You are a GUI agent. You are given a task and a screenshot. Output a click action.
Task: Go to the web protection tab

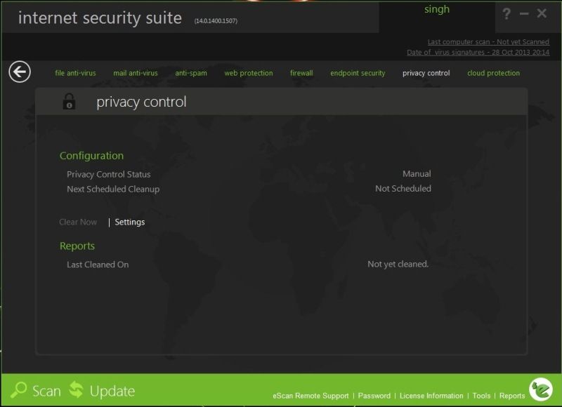[249, 73]
